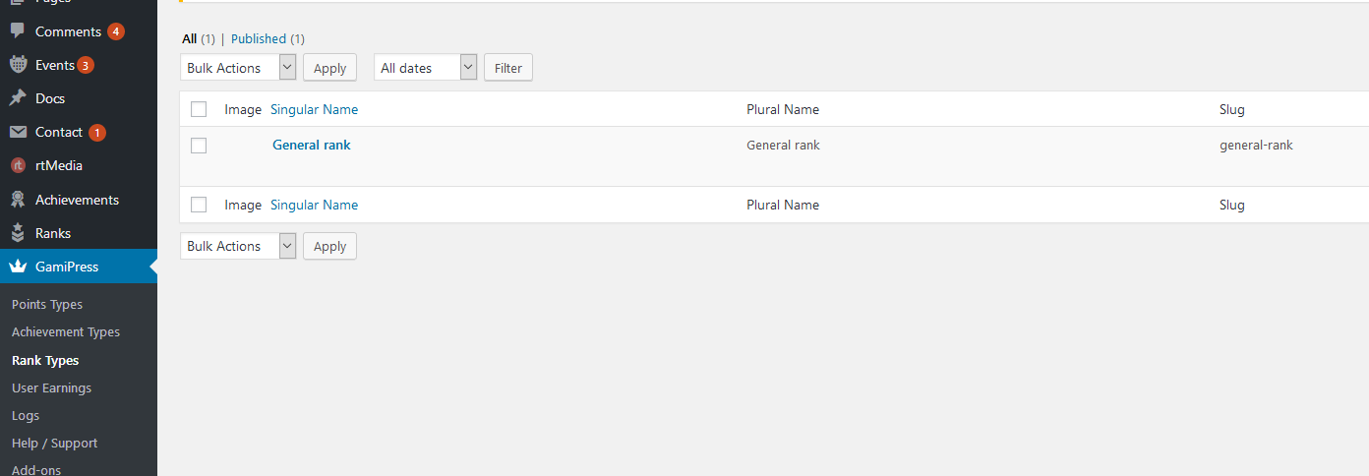The width and height of the screenshot is (1369, 476).
Task: Select the GamiPress crown icon
Action: click(18, 267)
